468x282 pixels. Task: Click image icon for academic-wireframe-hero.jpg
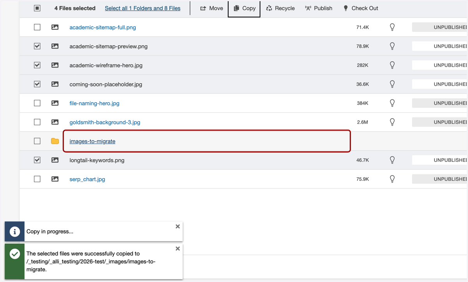click(55, 65)
